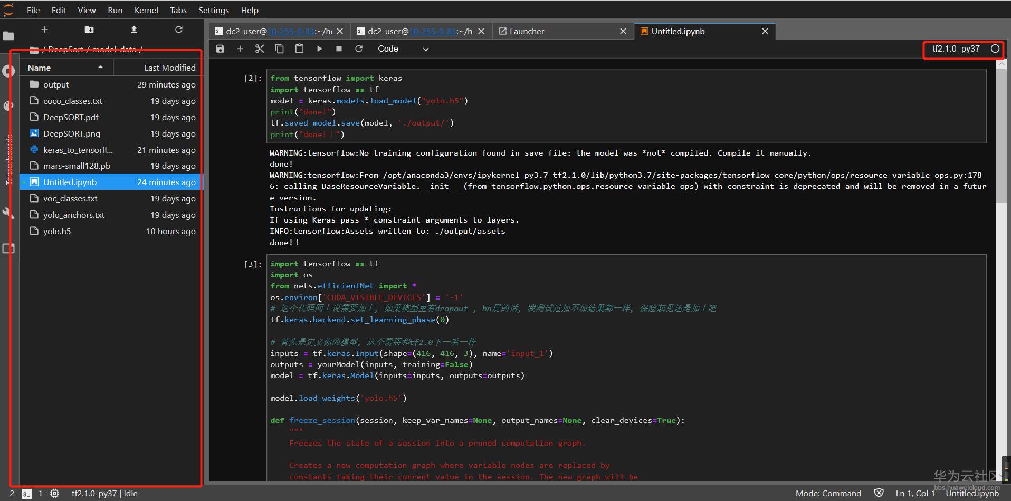Insert a new cell below with plus icon

tap(240, 49)
